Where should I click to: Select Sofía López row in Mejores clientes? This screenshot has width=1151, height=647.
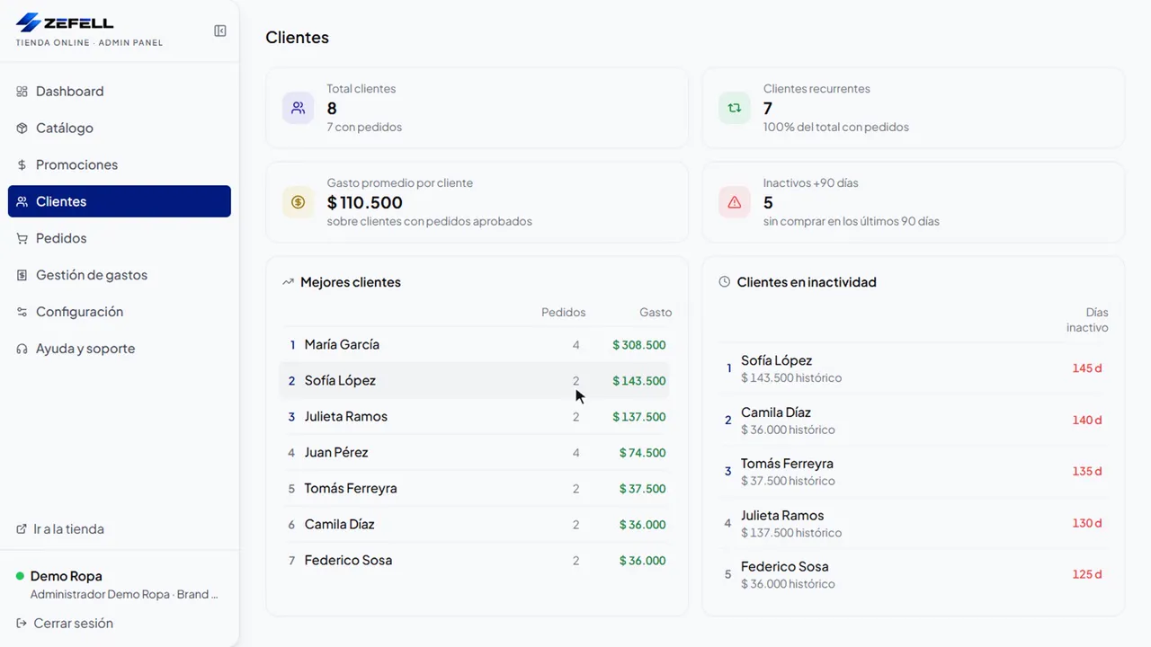pos(476,381)
